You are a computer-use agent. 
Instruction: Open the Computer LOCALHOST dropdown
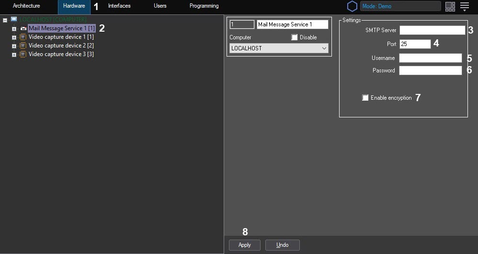tap(279, 48)
